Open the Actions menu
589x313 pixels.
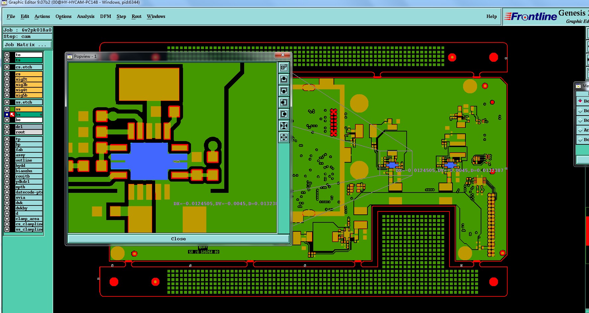(x=42, y=16)
